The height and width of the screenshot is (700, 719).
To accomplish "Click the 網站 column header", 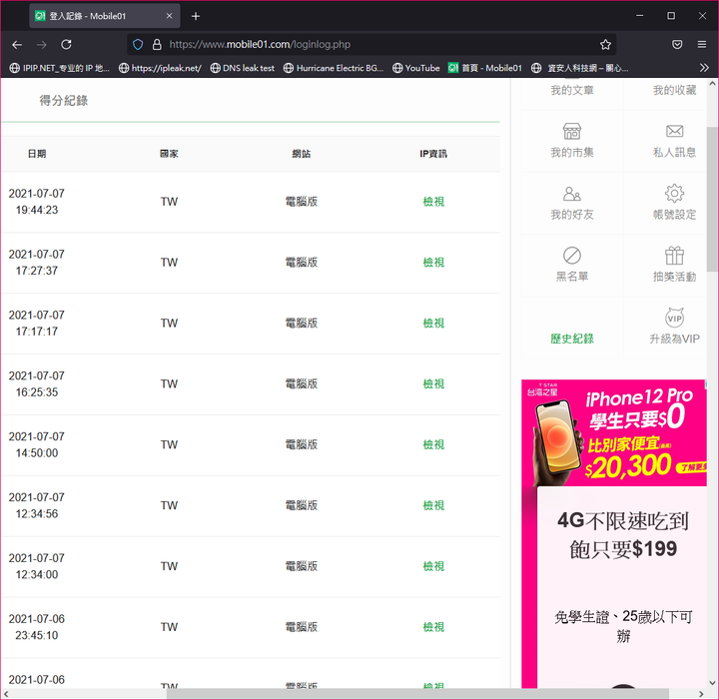I will [x=302, y=154].
